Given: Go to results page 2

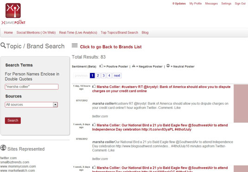Looking at the screenshot, I should pos(98,76).
